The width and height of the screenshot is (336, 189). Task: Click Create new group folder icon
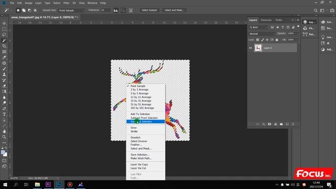pos(281,124)
